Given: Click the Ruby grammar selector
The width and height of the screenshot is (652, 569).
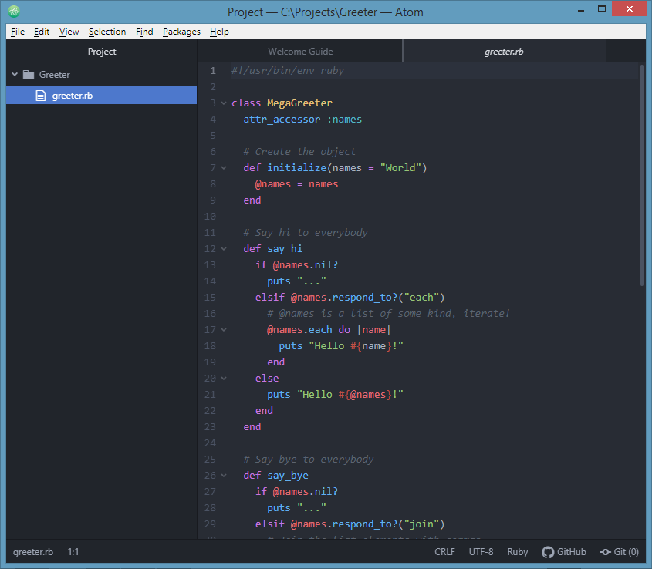Looking at the screenshot, I should pos(517,552).
